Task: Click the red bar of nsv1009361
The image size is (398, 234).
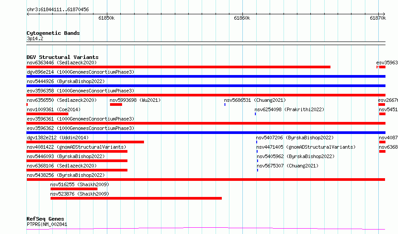Action: (x=47, y=114)
